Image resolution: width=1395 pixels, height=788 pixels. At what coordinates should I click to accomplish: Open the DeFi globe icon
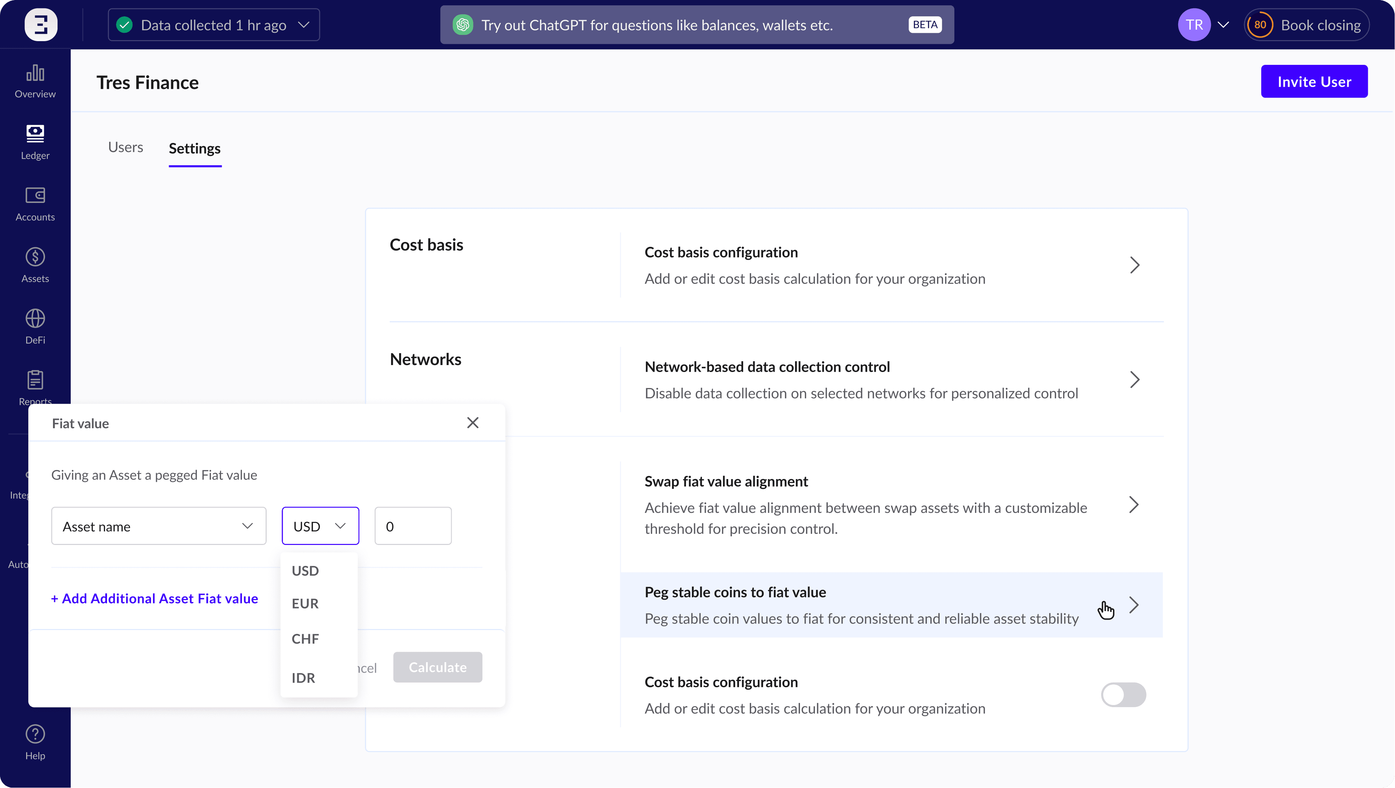35,318
